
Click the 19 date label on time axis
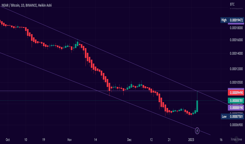coord(44,140)
